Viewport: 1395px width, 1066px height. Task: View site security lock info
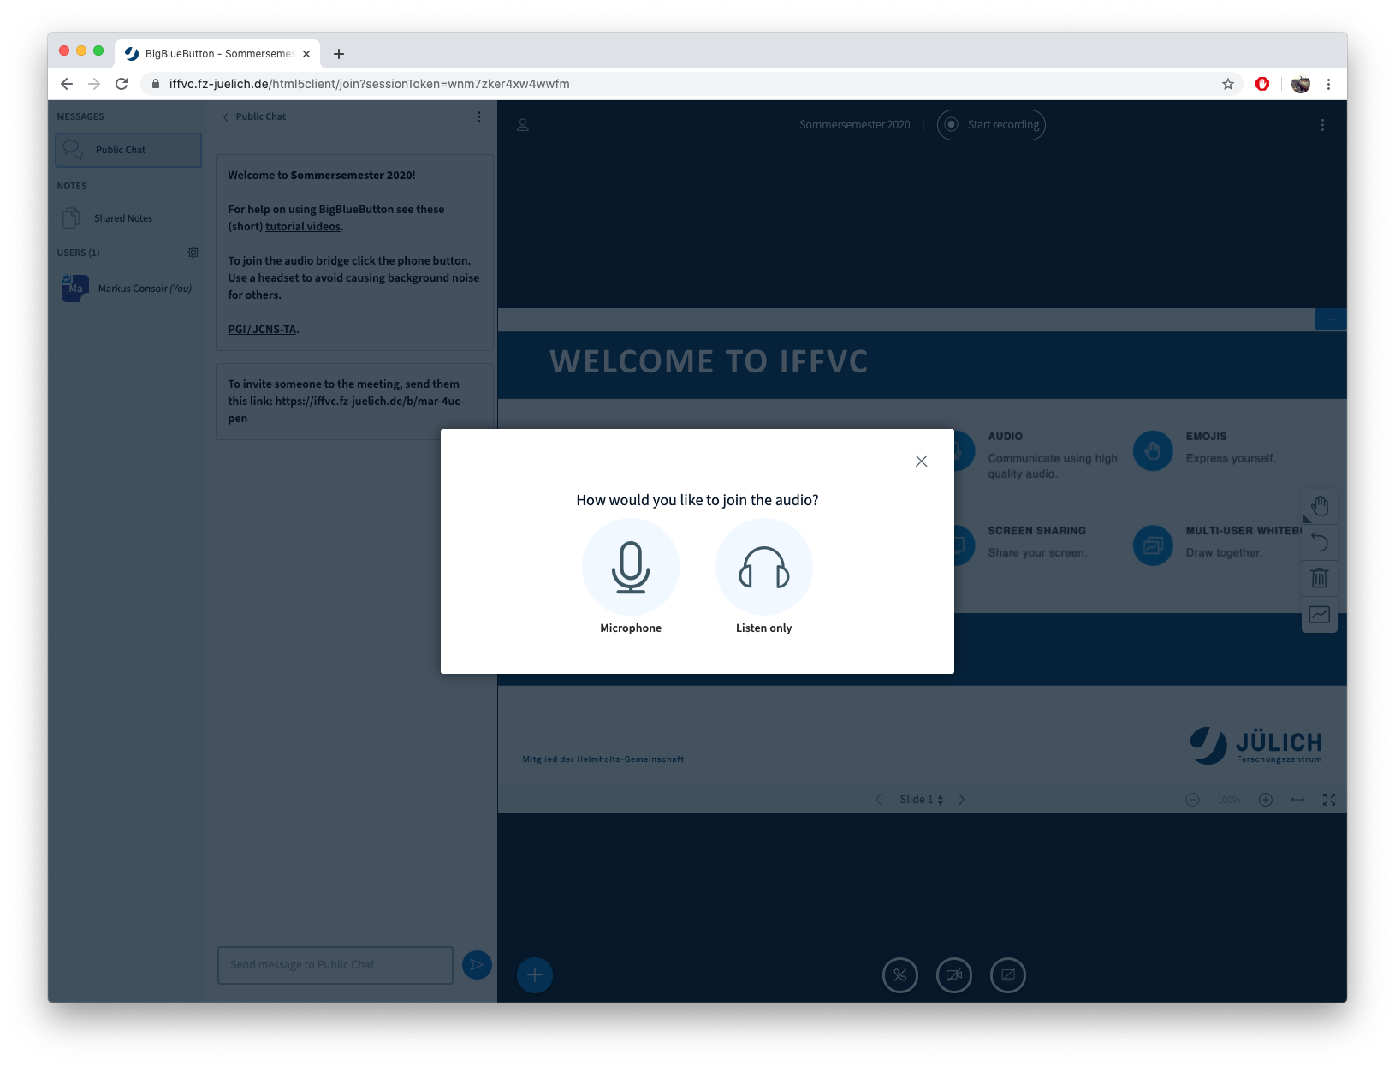[156, 84]
